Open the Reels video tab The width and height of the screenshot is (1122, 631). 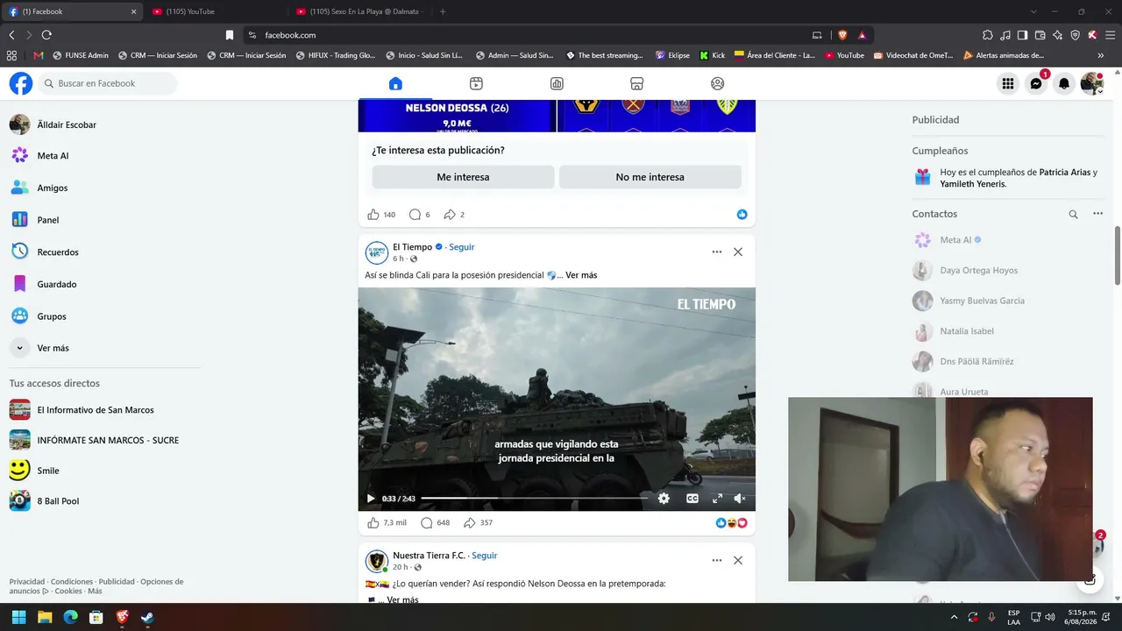pos(476,83)
